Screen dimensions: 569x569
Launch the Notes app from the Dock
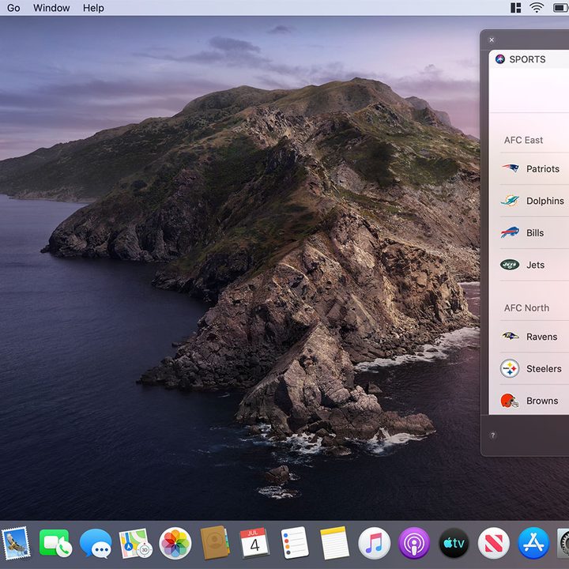[x=334, y=543]
